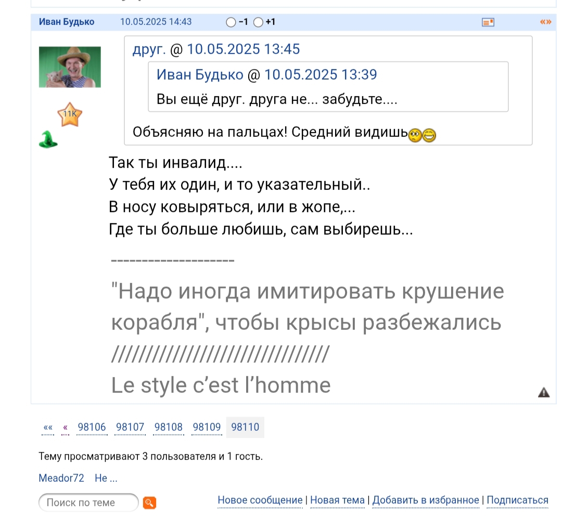Click Добавить в избранное

click(426, 500)
